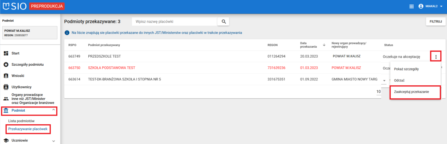447x144 pixels.
Task: Click the Wpisz nazwę placówki search field
Action: (174, 22)
